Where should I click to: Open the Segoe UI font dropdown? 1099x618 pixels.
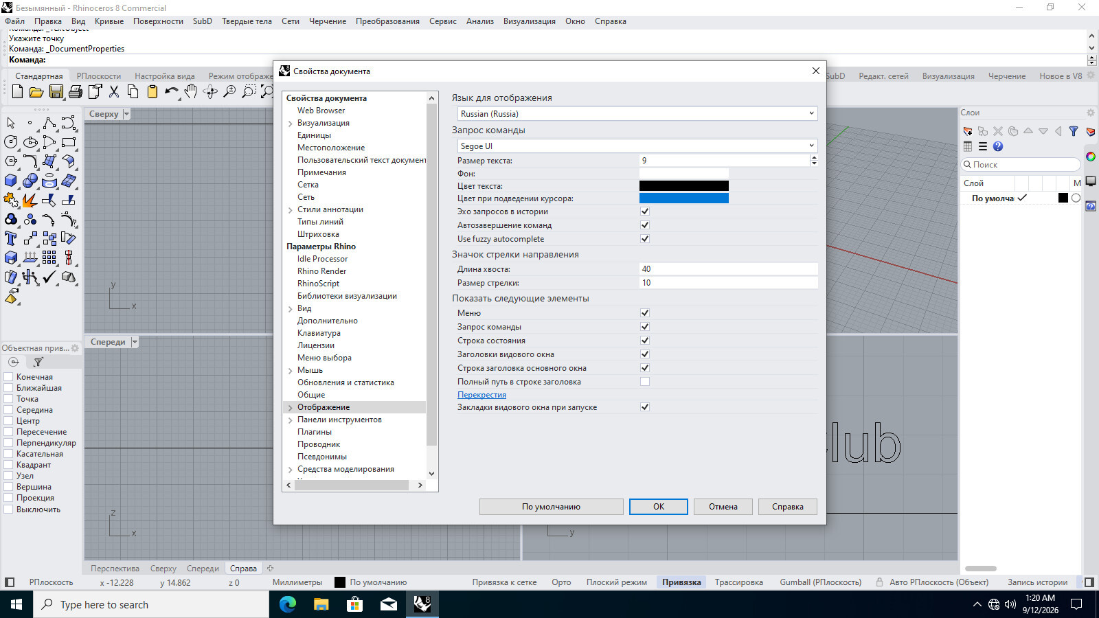(x=637, y=146)
